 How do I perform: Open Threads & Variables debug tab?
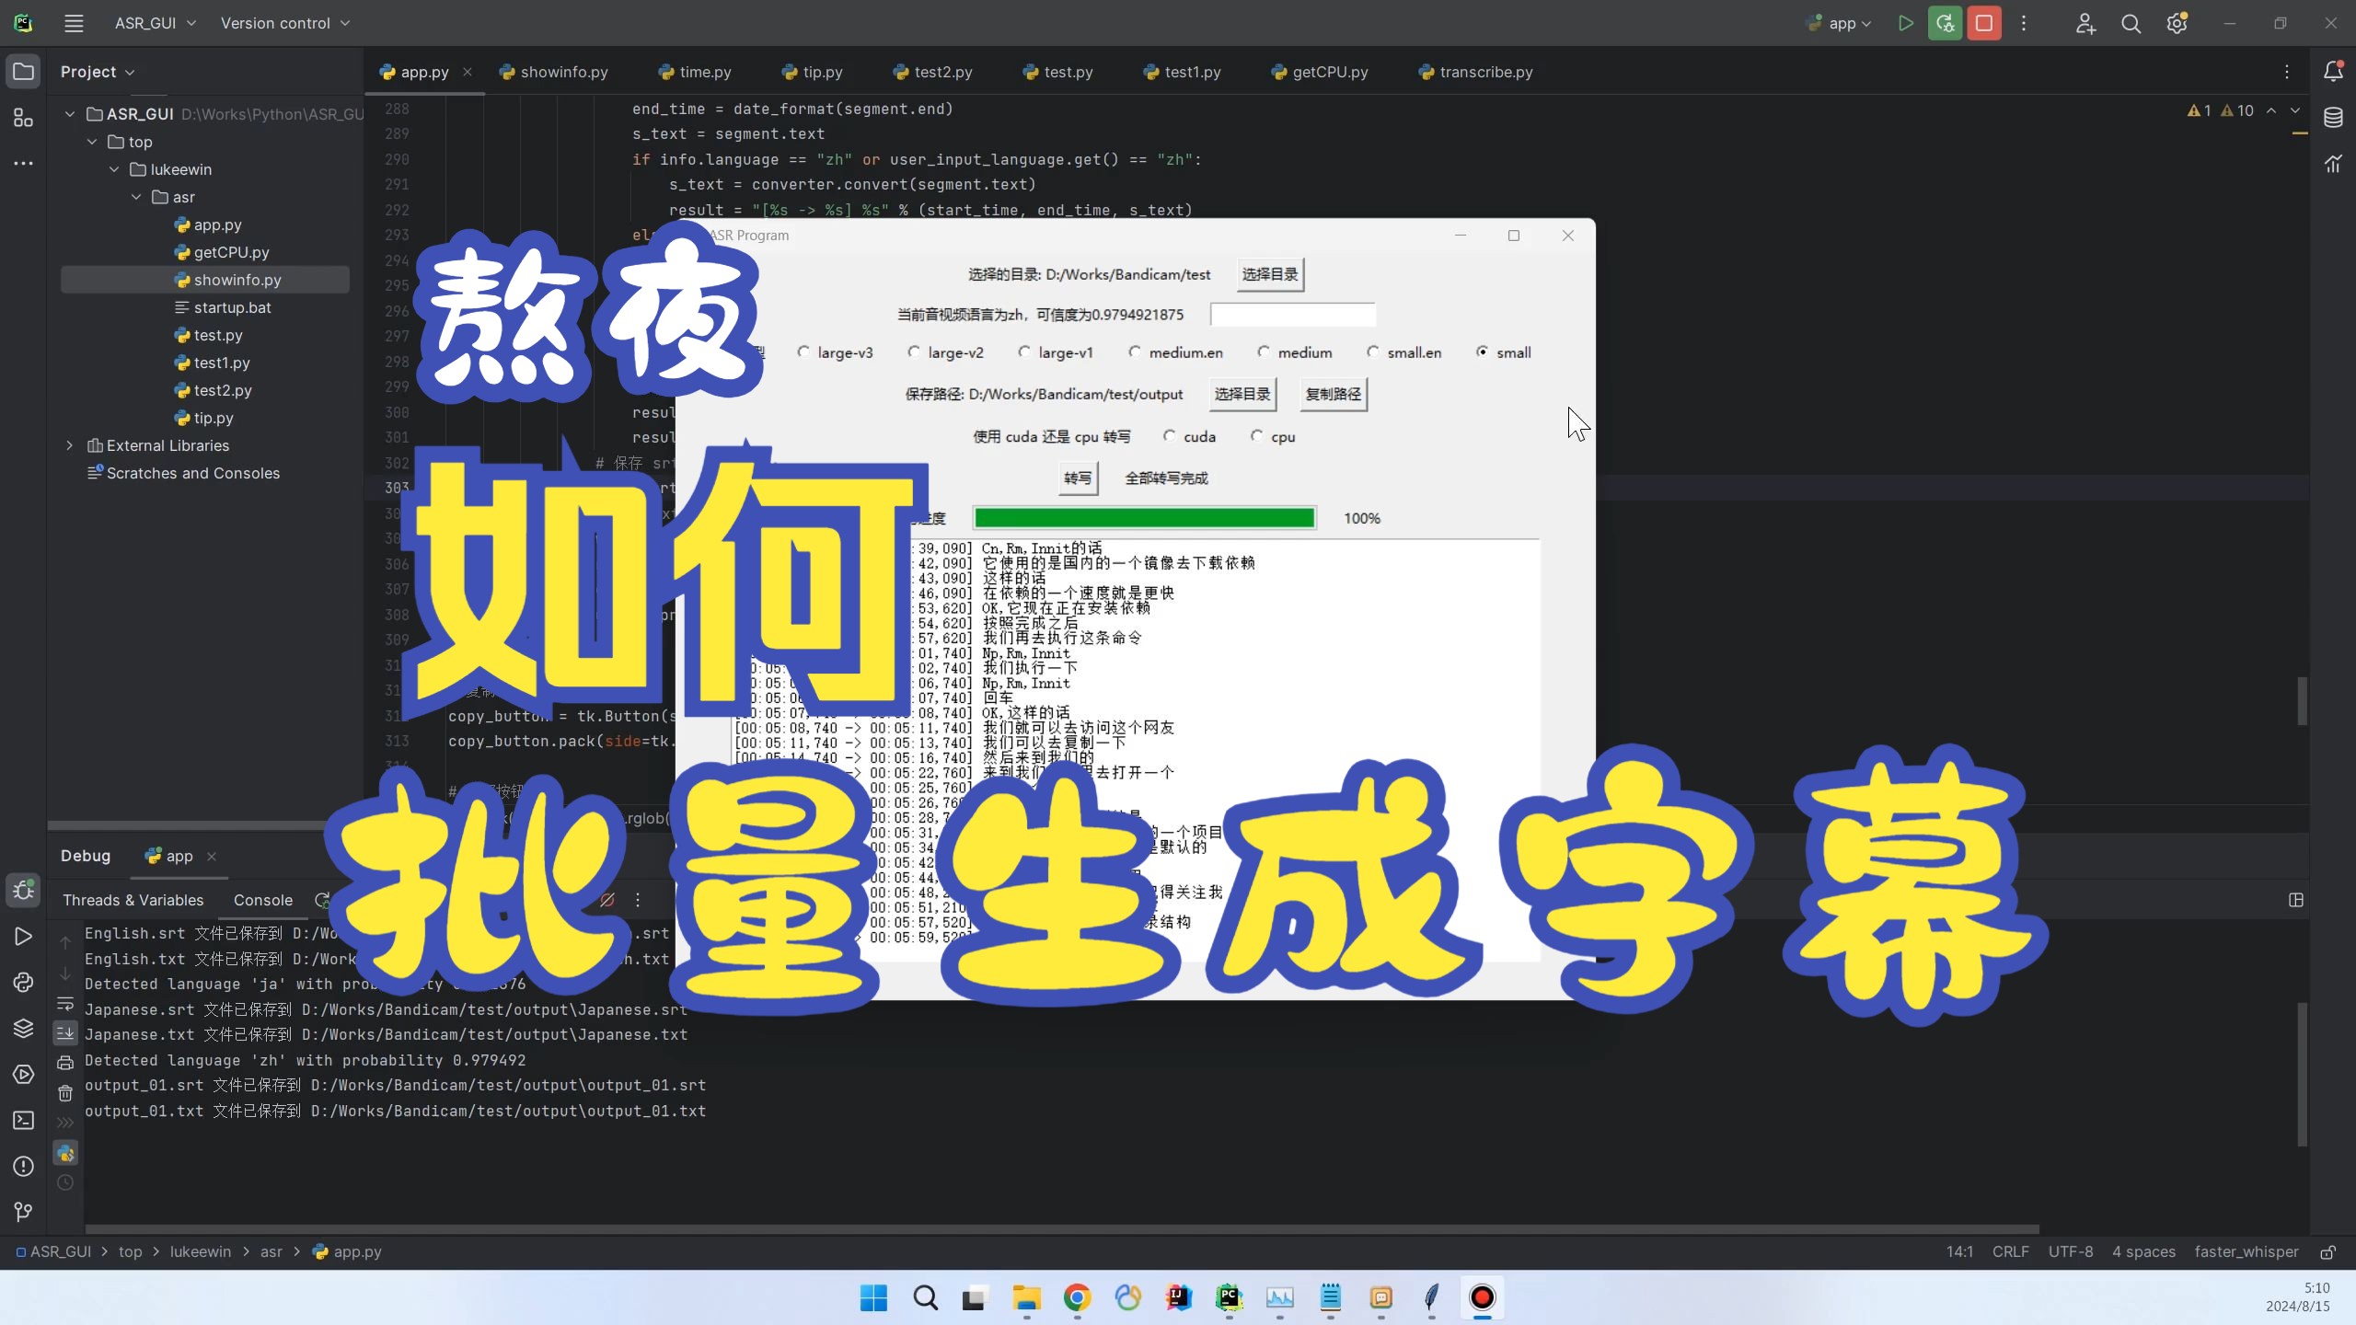pyautogui.click(x=133, y=900)
